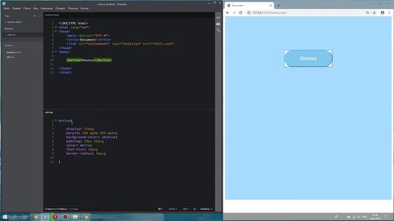Click the round recorder icon on taskbar
This screenshot has width=394, height=221.
[x=65, y=217]
